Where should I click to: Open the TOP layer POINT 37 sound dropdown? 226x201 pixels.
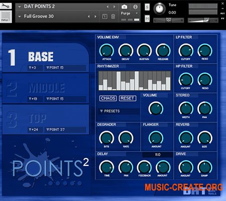click(65, 130)
